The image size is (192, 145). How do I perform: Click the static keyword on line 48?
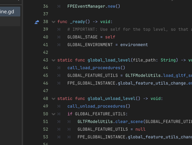[x=65, y=99]
